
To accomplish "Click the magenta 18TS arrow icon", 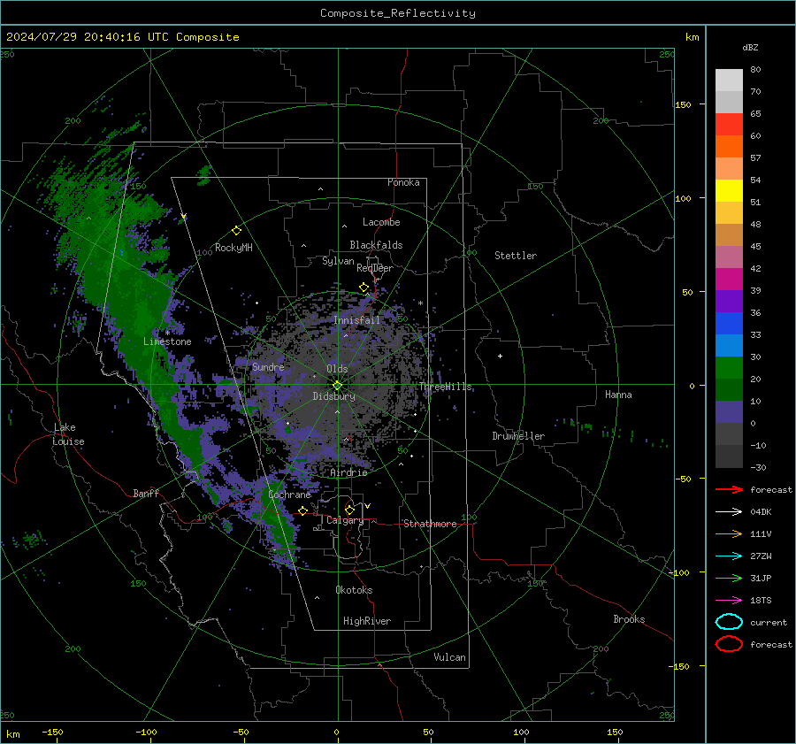I will [729, 601].
